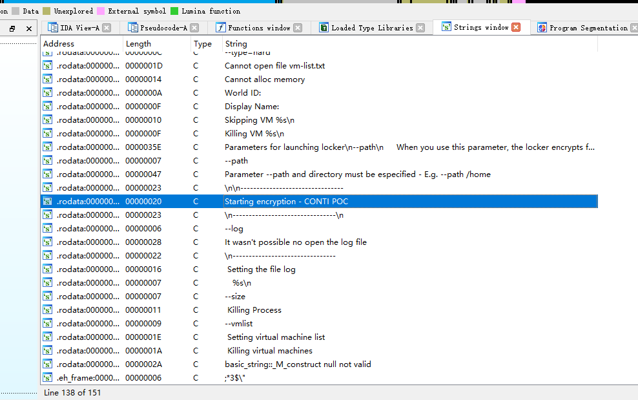638x400 pixels.
Task: Click the string icon of '--path' row
Action: (48, 160)
